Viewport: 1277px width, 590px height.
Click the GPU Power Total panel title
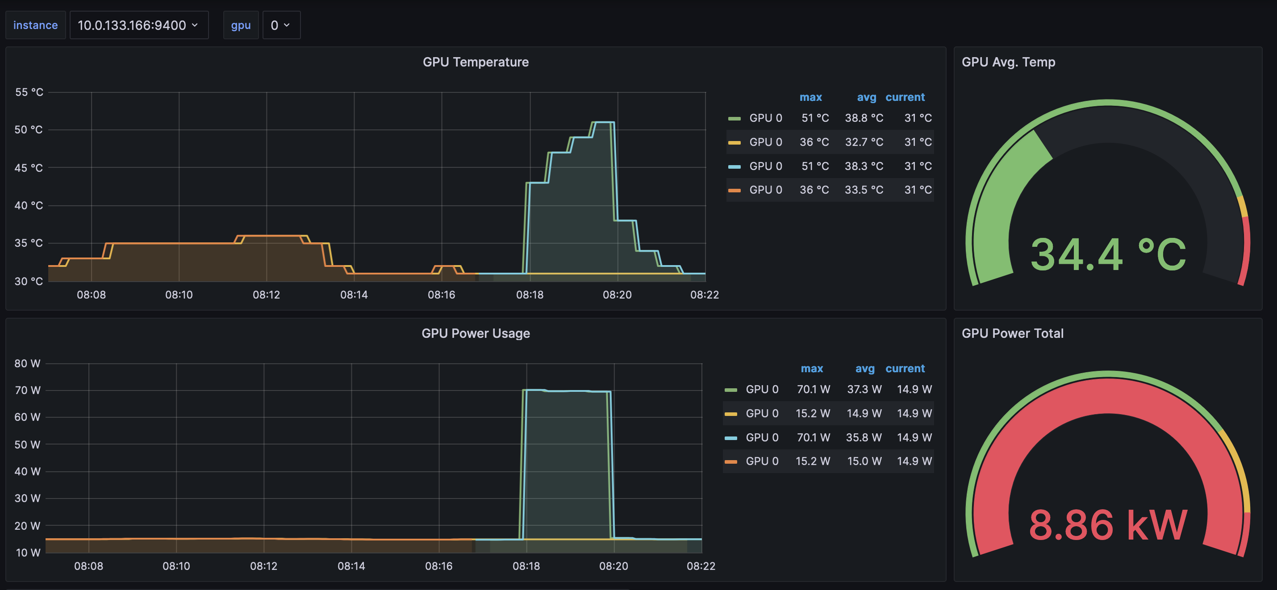[x=1012, y=333]
